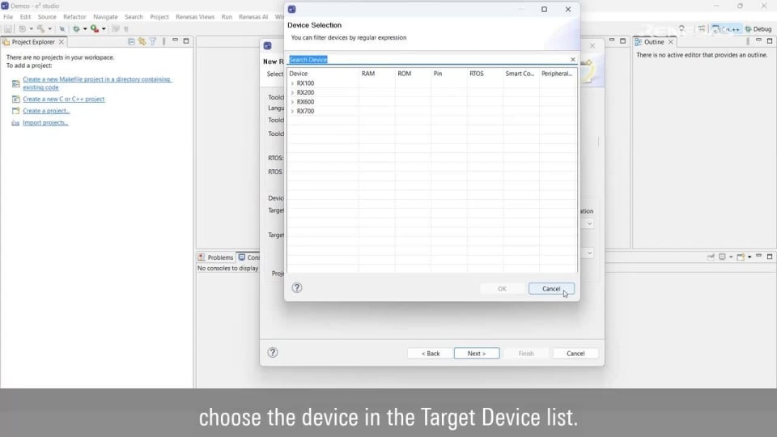
Task: Click the toolbar search magnifier icon
Action: tap(681, 29)
